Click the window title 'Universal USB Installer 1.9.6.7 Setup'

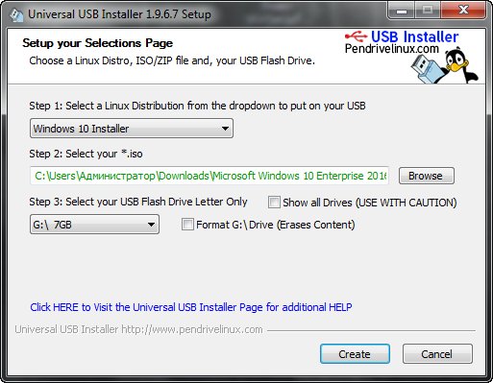tap(119, 14)
